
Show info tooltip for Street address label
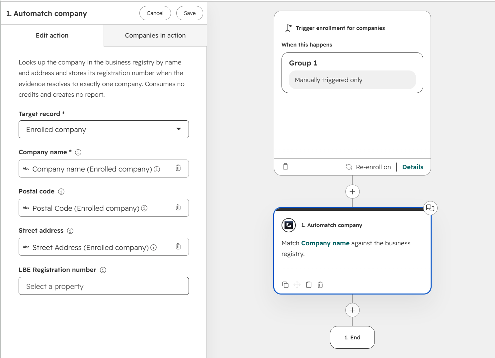[70, 231]
